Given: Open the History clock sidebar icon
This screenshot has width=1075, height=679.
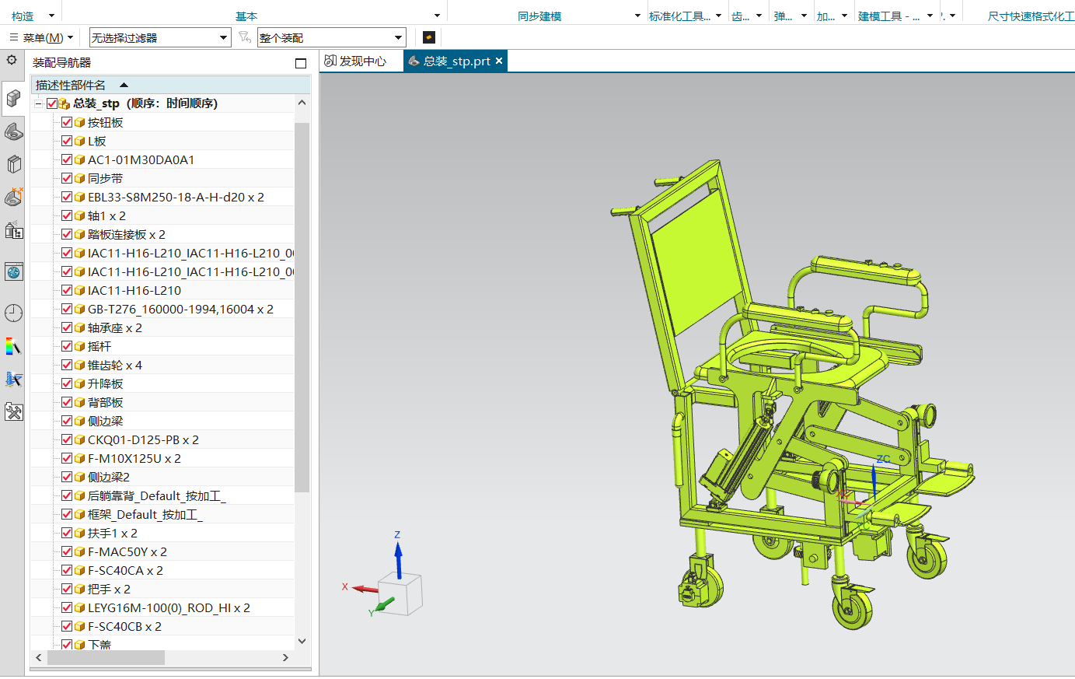Looking at the screenshot, I should click(13, 313).
